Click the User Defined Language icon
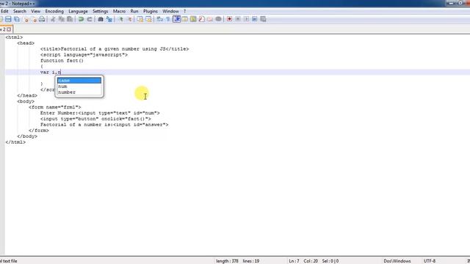 coord(185,19)
